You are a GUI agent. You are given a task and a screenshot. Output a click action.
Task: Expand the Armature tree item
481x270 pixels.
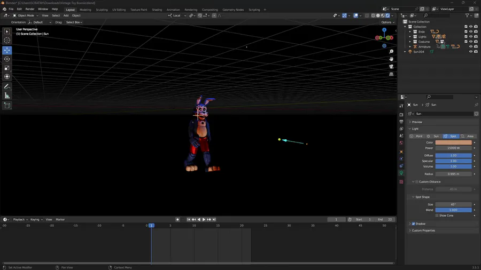410,46
